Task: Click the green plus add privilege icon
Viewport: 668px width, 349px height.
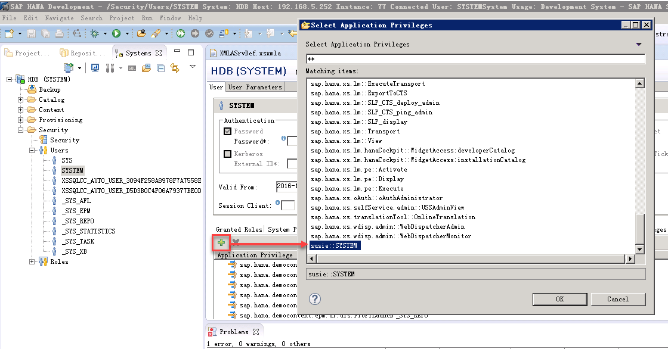Action: (221, 242)
